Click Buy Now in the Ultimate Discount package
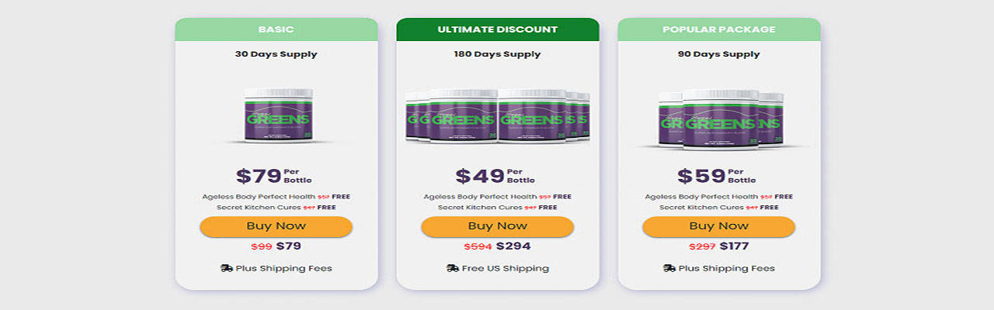 click(497, 226)
